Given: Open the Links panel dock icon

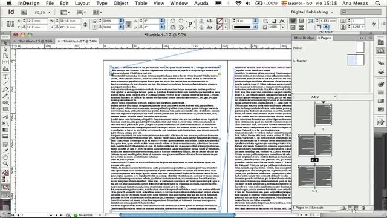Looking at the screenshot, I should pos(380,63).
